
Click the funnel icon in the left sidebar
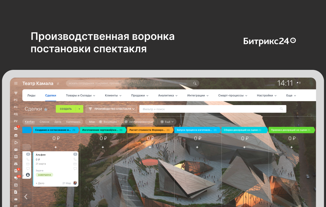16,93
